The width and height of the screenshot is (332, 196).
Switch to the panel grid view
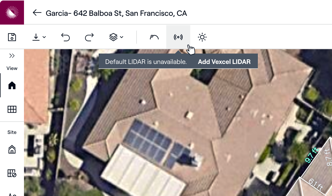12,109
